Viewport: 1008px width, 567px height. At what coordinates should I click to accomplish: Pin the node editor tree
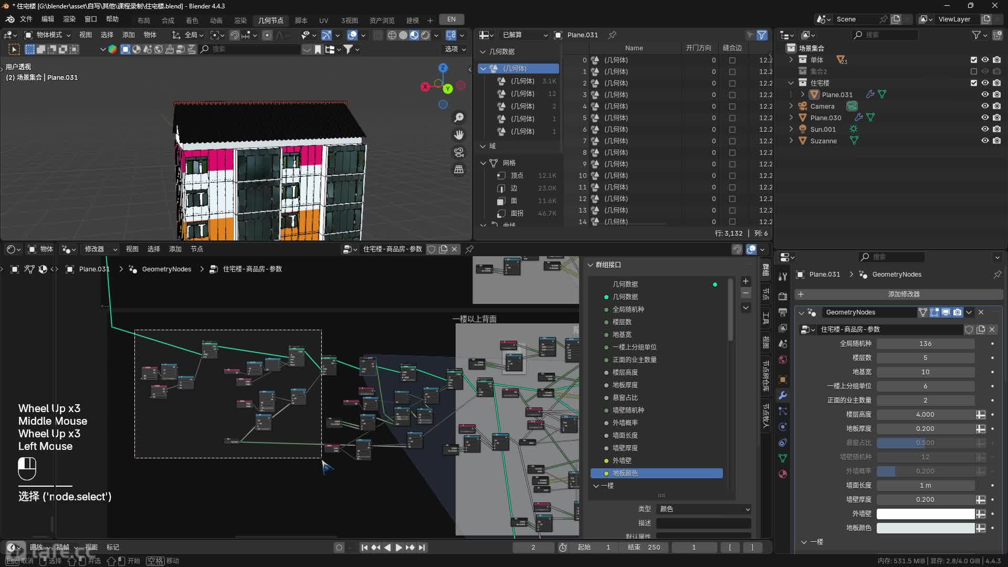click(x=469, y=249)
